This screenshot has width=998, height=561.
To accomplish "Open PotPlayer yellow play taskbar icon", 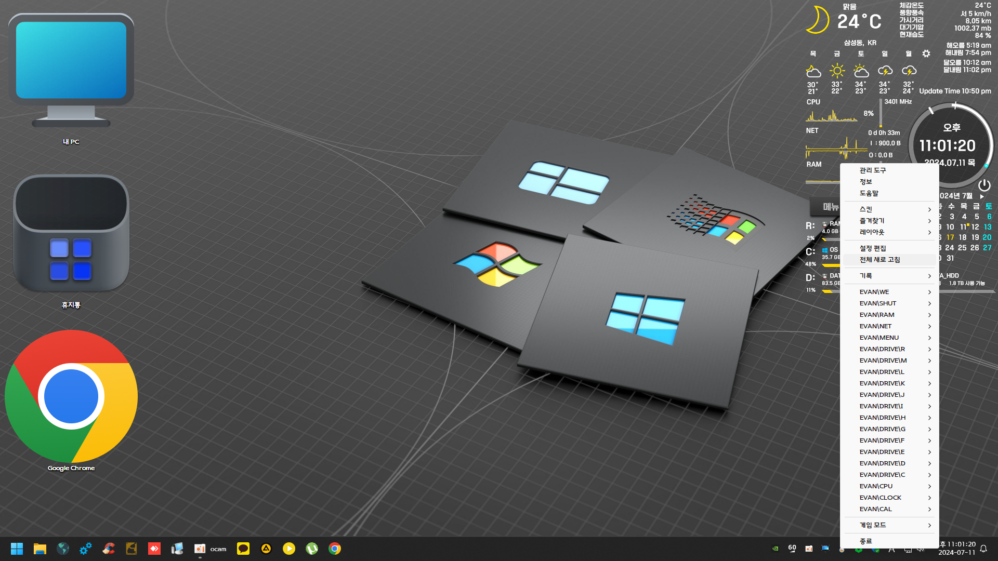I will tap(289, 549).
